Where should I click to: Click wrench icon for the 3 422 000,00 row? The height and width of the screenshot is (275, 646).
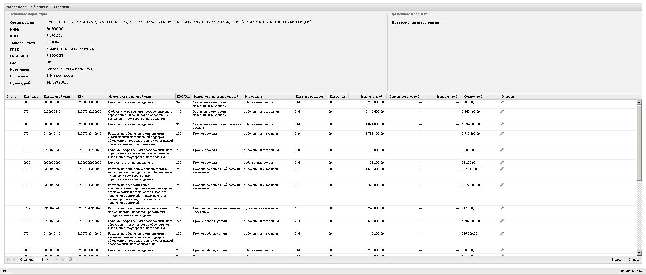502,185
